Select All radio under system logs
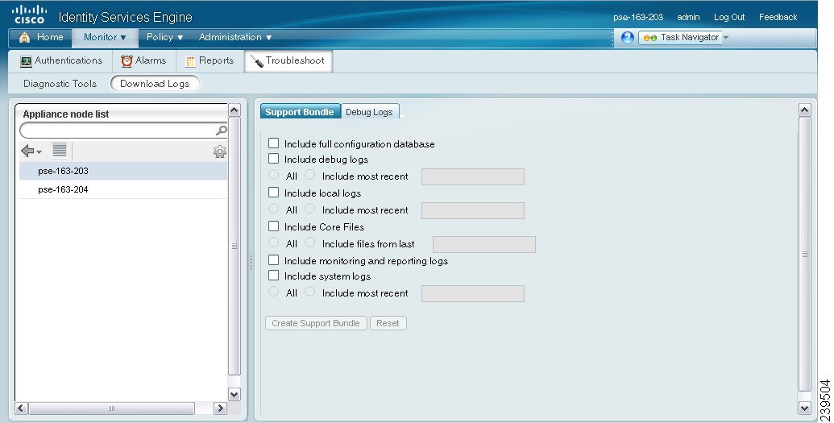This screenshot has height=423, width=834. point(273,292)
